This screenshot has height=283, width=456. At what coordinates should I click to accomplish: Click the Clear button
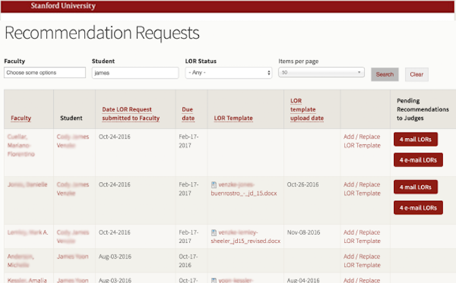point(417,75)
